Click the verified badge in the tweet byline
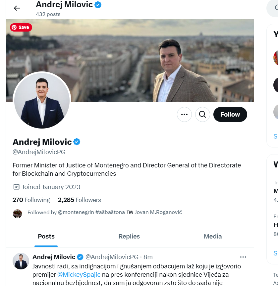Image resolution: width=278 pixels, height=286 pixels. click(x=80, y=256)
